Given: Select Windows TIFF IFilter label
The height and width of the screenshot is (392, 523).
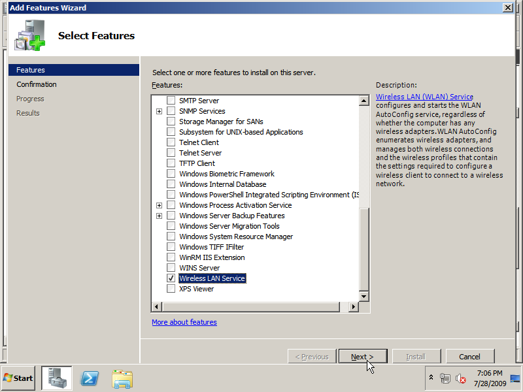Looking at the screenshot, I should click(211, 247).
